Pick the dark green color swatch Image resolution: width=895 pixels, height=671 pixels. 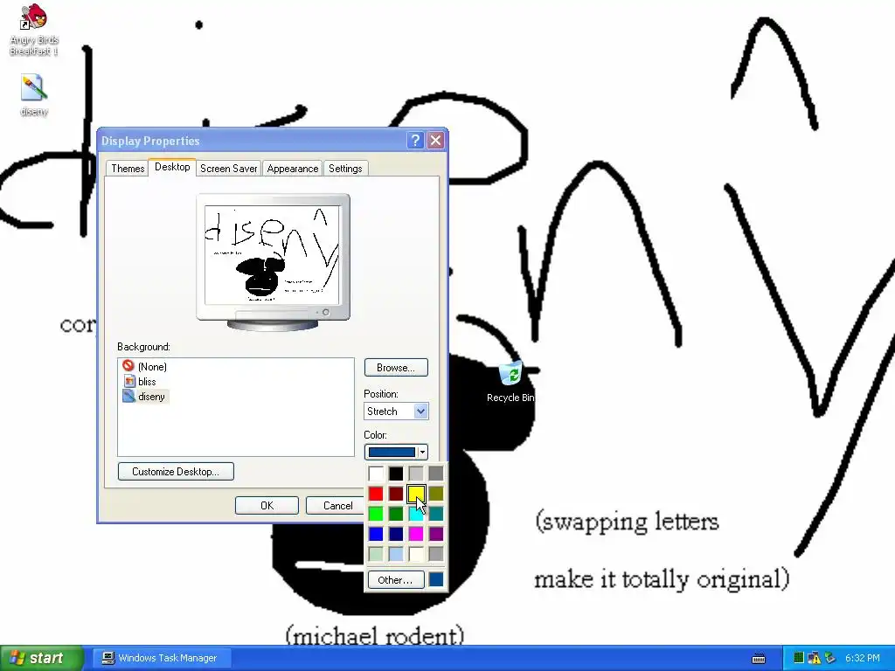(x=396, y=514)
